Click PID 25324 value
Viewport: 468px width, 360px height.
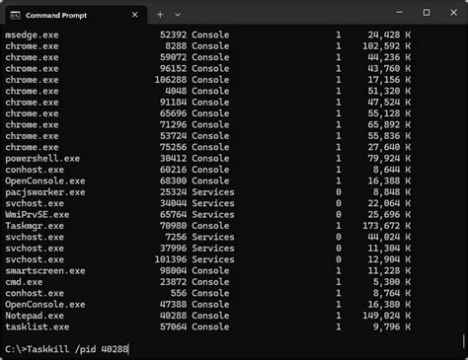point(173,192)
